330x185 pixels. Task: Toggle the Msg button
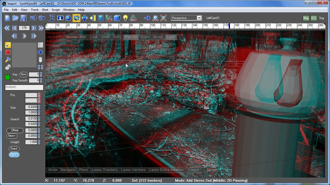coord(306,18)
